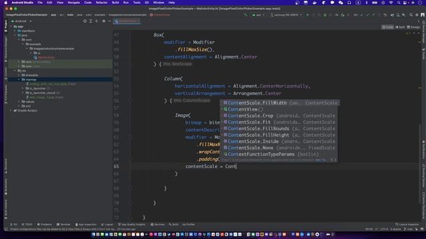426x239 pixels.
Task: Click the Debug app bug icon
Action: (x=325, y=15)
